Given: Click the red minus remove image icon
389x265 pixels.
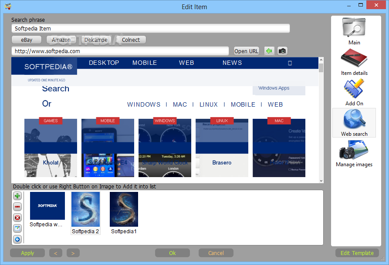Looking at the screenshot, I should pos(17,207).
